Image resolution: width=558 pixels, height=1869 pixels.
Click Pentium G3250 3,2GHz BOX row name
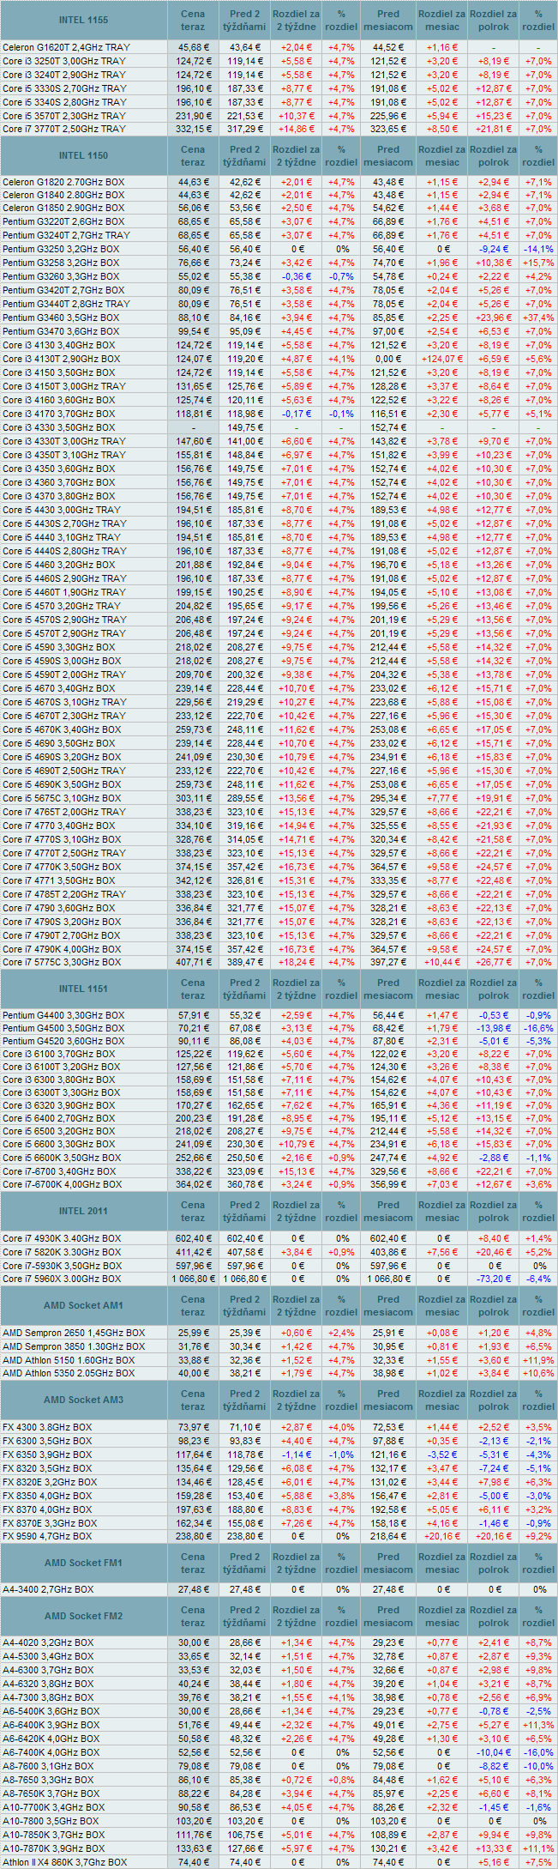point(61,249)
